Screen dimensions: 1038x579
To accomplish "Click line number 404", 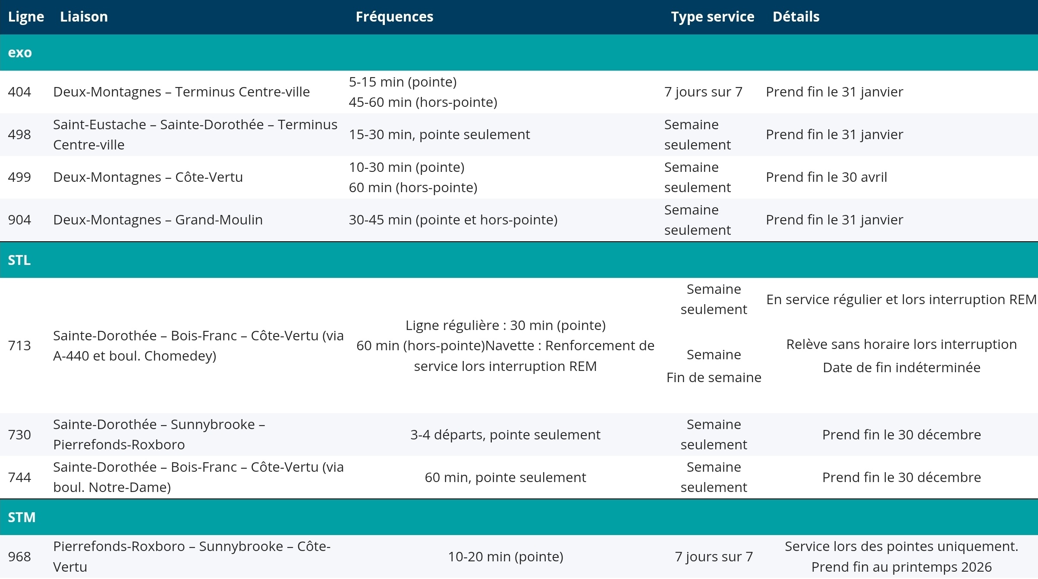I will pyautogui.click(x=19, y=92).
